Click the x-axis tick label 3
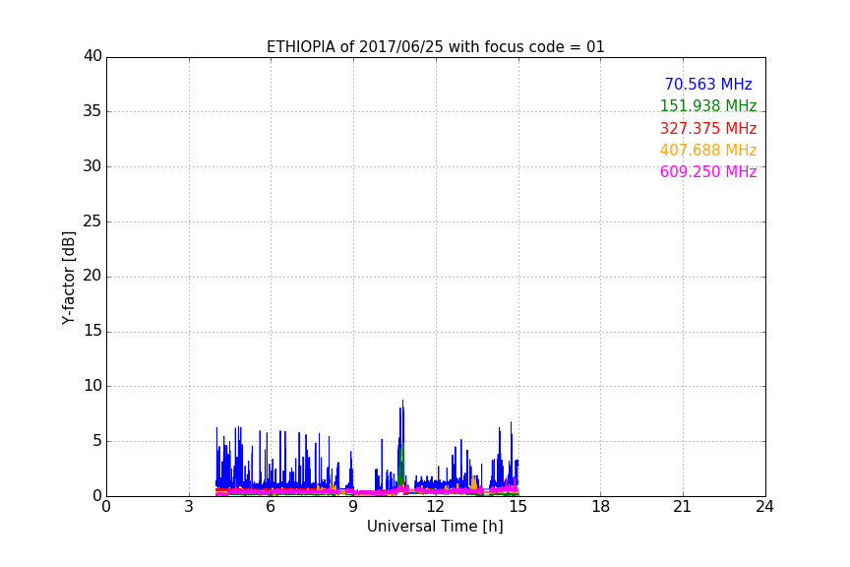Viewport: 850px width, 567px height. click(x=189, y=507)
